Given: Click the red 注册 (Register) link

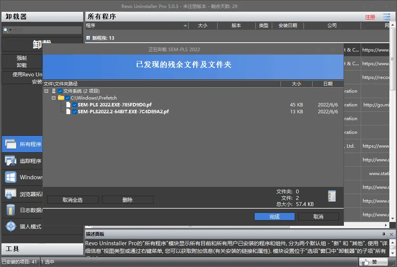Looking at the screenshot, I should click(x=370, y=17).
